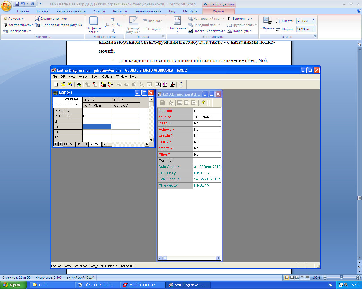
Task: Click the 100% zoom level button
Action: (316, 277)
